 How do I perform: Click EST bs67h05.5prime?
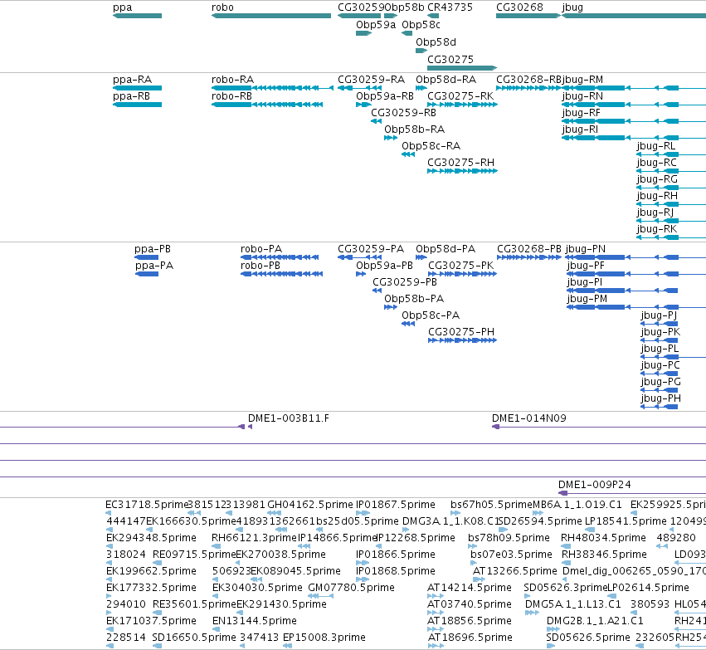pos(455,513)
